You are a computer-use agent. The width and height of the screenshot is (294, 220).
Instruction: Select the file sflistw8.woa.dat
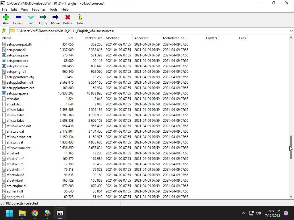(19, 126)
